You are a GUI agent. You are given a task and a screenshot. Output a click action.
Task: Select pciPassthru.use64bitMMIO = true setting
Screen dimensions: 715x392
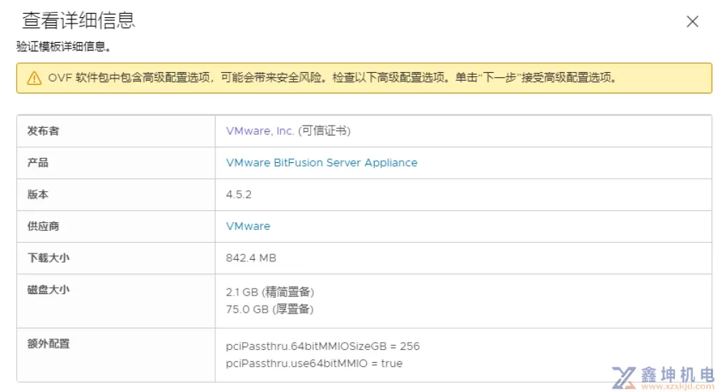(314, 363)
